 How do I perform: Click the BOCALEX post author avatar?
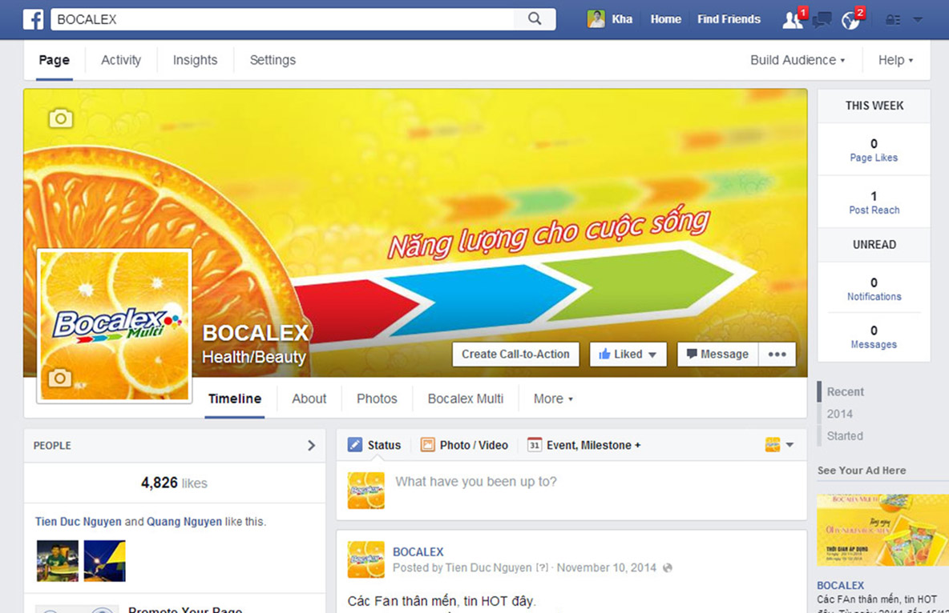[x=366, y=560]
